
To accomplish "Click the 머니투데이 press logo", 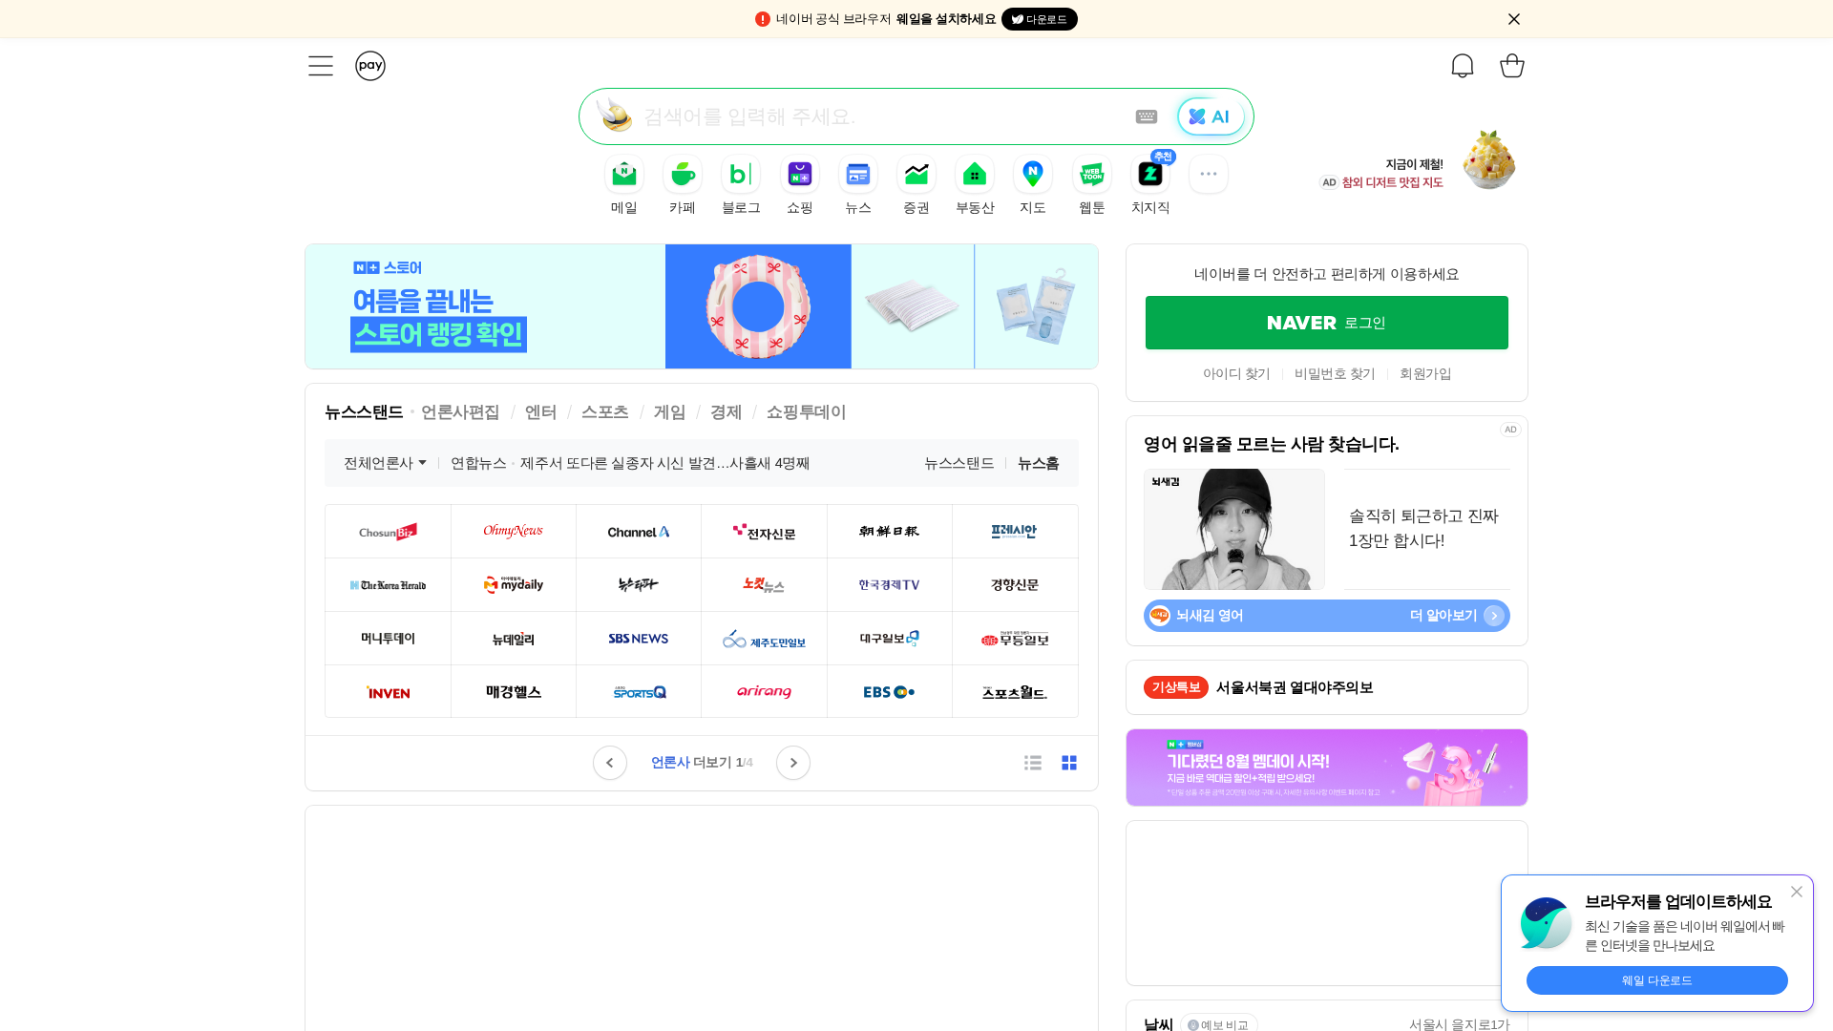I will (x=388, y=639).
